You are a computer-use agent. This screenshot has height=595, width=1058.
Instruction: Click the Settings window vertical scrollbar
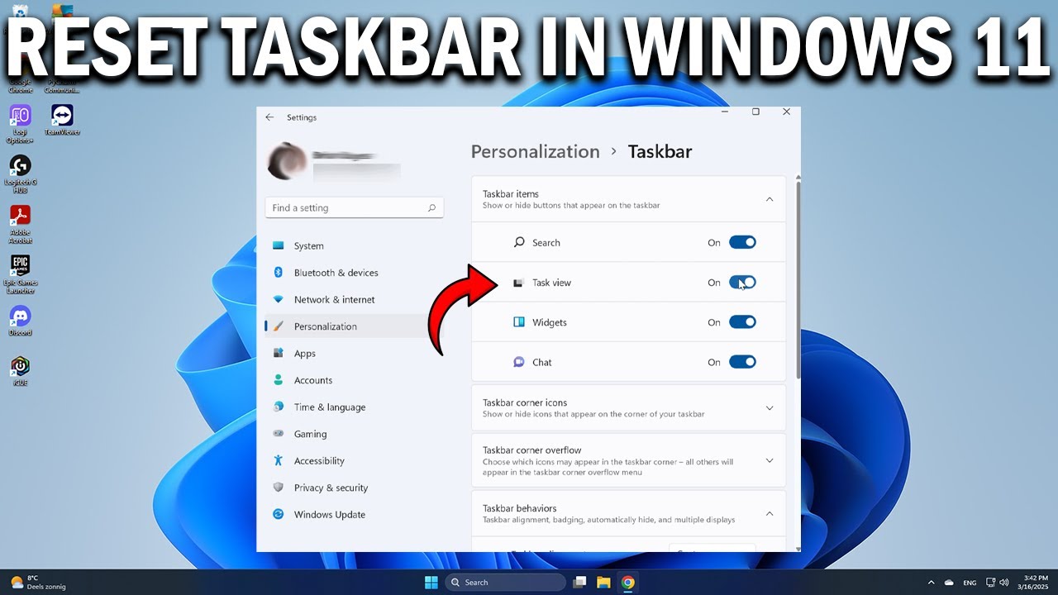pyautogui.click(x=798, y=278)
